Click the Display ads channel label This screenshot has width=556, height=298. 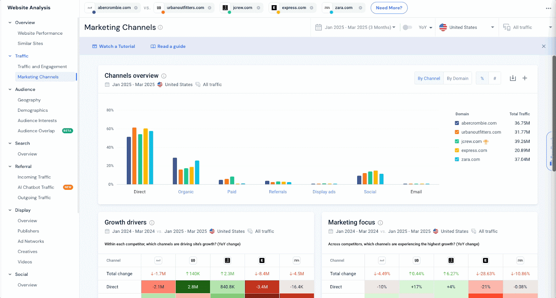coord(324,192)
